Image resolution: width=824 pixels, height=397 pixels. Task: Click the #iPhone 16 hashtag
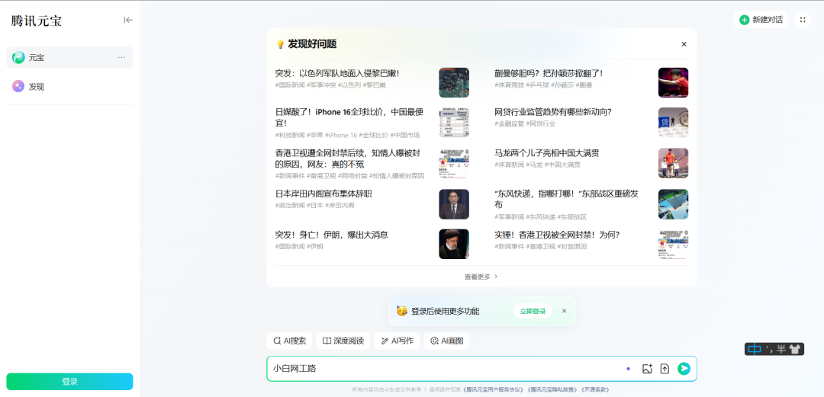pos(341,135)
